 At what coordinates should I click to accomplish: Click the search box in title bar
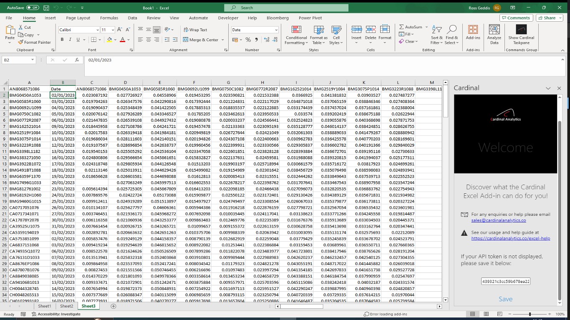coord(286,7)
